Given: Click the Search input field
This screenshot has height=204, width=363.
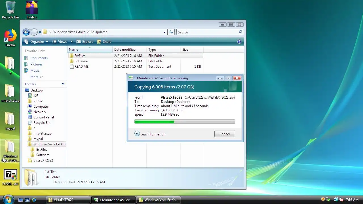Looking at the screenshot, I should point(207,32).
